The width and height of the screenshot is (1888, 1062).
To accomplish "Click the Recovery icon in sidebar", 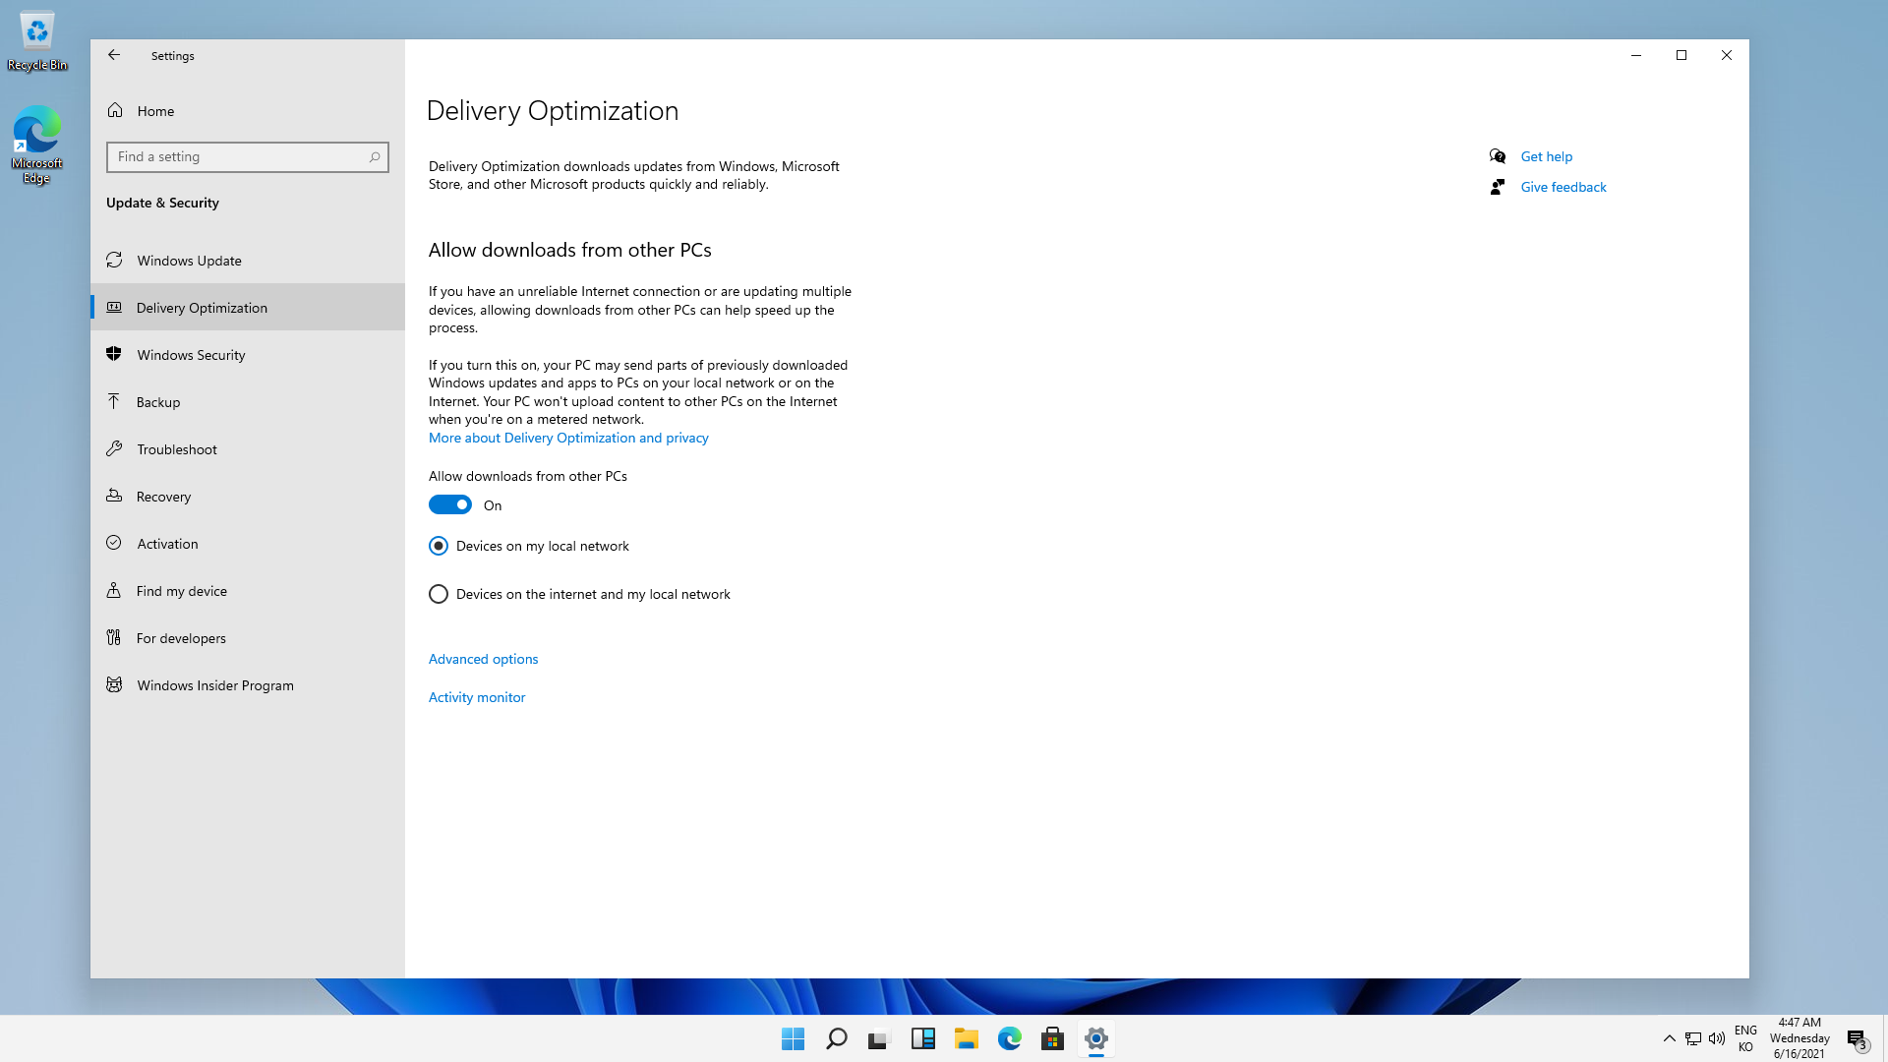I will click(x=114, y=496).
